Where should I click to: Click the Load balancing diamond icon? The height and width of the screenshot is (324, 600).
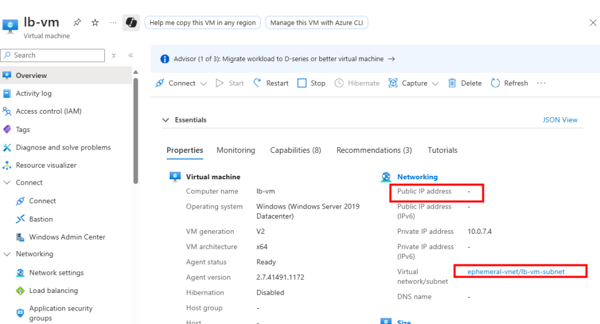pyautogui.click(x=21, y=291)
